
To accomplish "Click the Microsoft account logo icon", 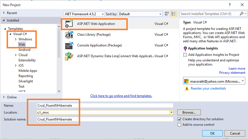I will (186, 81).
